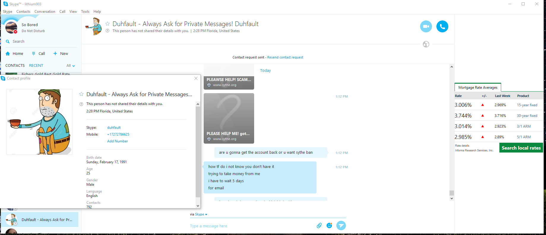Click the 3.006% rate value
The image size is (546, 235).
463,105
